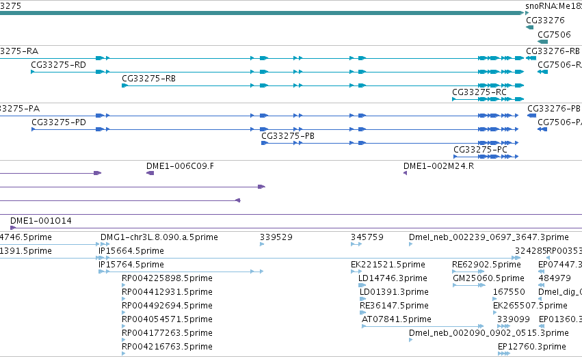Select RP004216763.5prime EST label
The height and width of the screenshot is (357, 582).
tap(167, 347)
